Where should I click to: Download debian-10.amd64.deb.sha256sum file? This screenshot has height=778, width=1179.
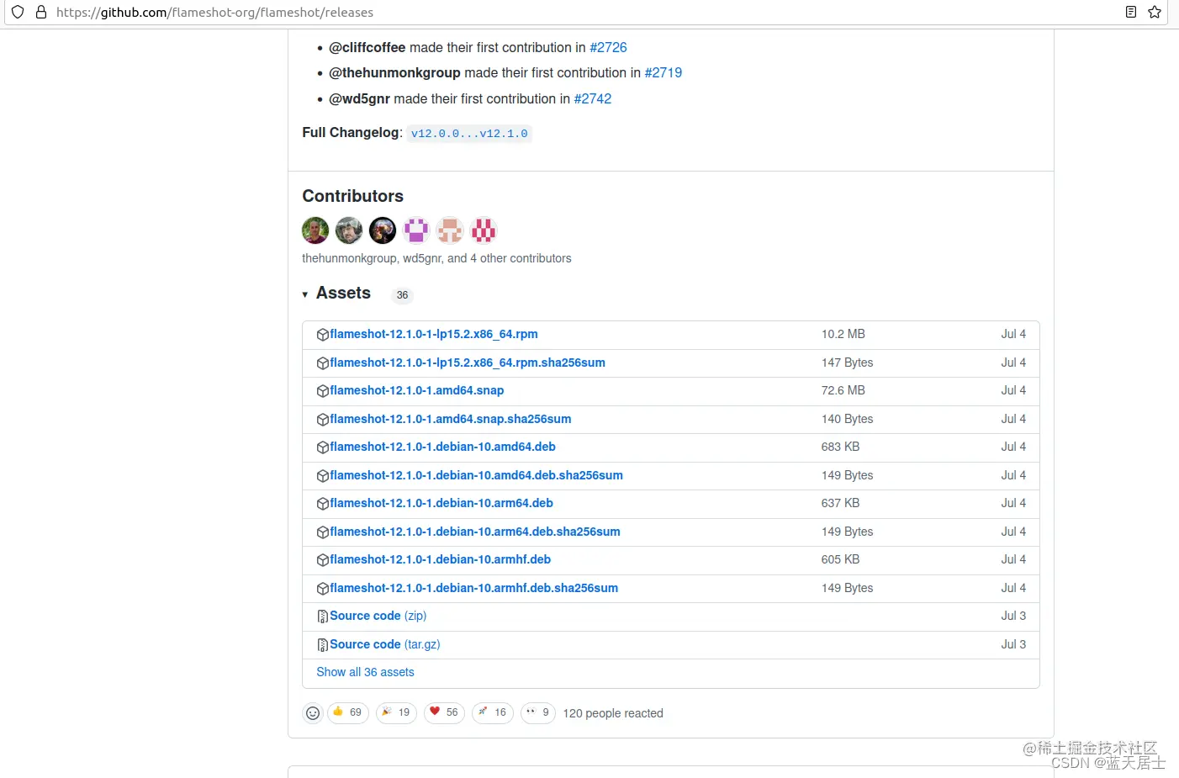coord(476,476)
